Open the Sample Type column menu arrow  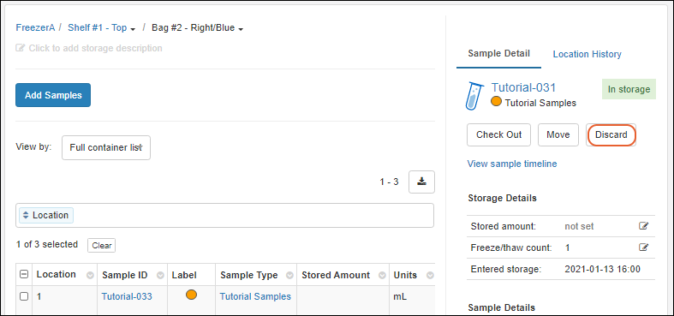click(x=289, y=275)
